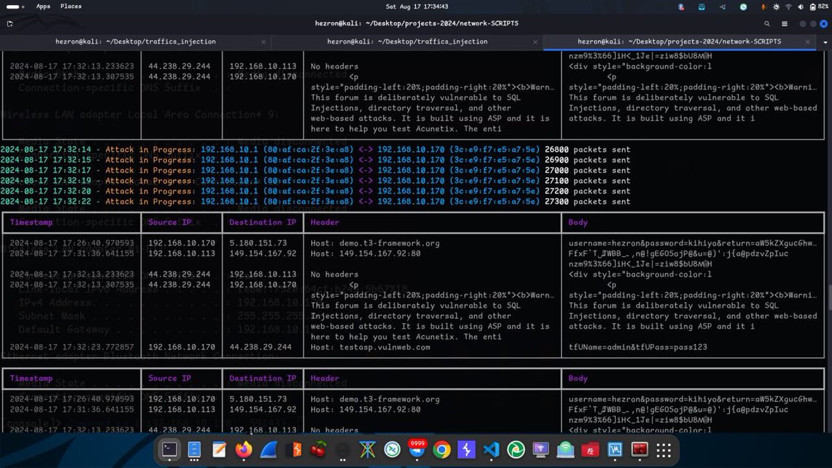Click the date and time in the top bar
This screenshot has width=832, height=468.
[x=416, y=7]
